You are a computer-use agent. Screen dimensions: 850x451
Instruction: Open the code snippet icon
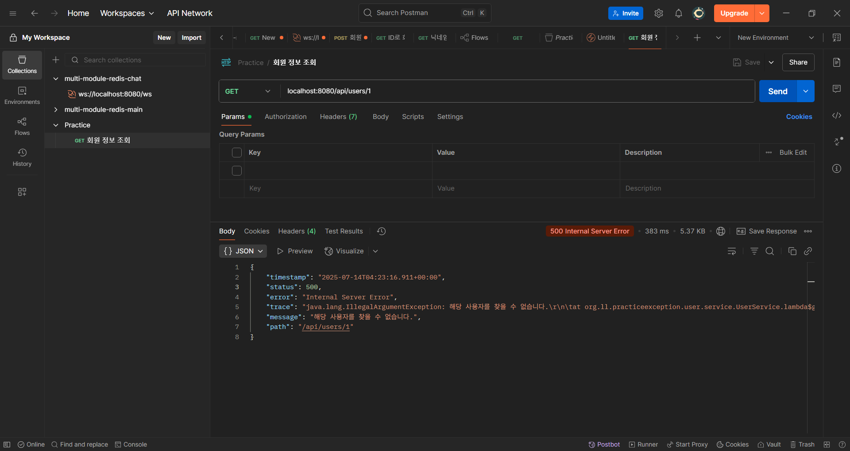(837, 115)
